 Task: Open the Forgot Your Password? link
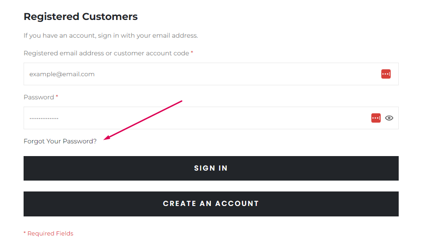(60, 141)
